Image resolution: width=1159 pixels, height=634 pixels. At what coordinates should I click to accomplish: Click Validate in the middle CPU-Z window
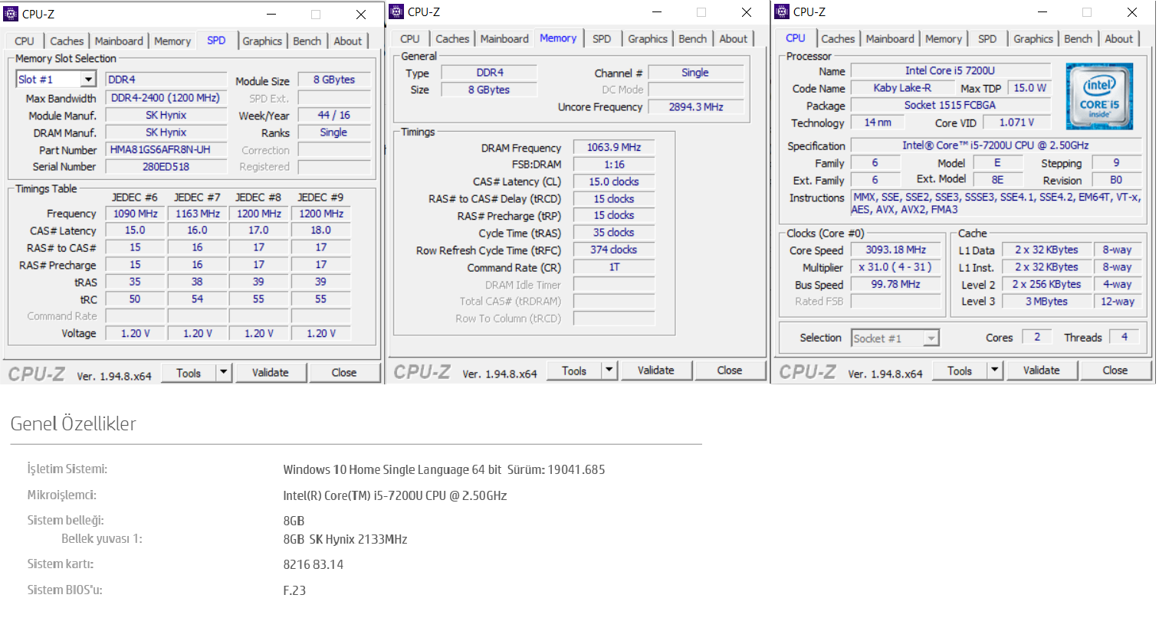pos(656,371)
